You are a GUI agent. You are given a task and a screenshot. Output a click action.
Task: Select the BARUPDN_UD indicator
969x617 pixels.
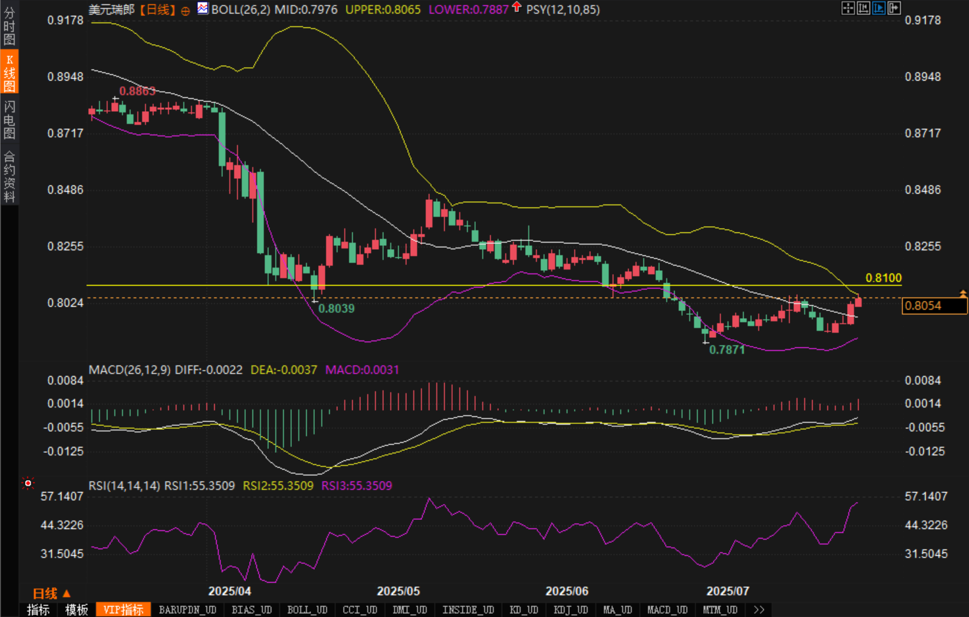pos(187,610)
